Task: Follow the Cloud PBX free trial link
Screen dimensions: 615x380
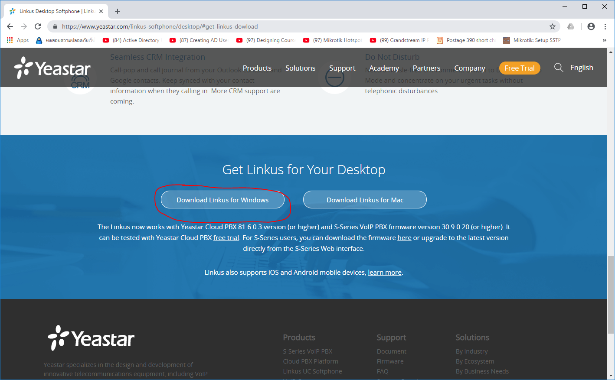Action: 226,238
